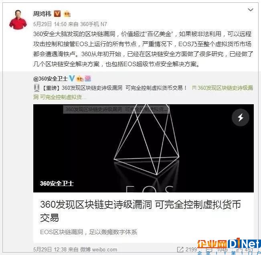Open the post options chevron menu
Screen dimensions: 261x255
pos(250,10)
